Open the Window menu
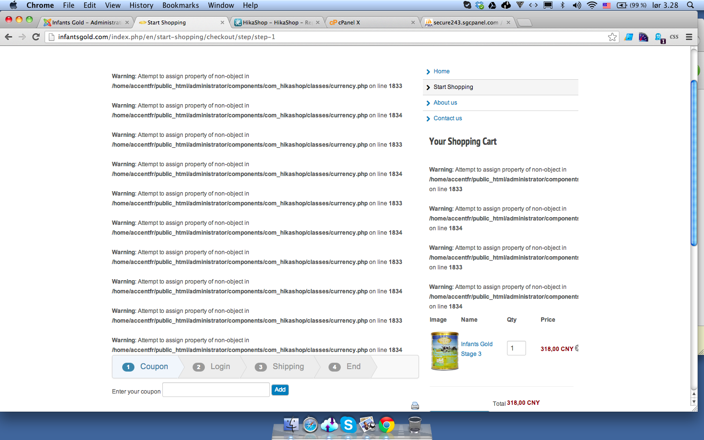Image resolution: width=704 pixels, height=440 pixels. click(x=221, y=5)
